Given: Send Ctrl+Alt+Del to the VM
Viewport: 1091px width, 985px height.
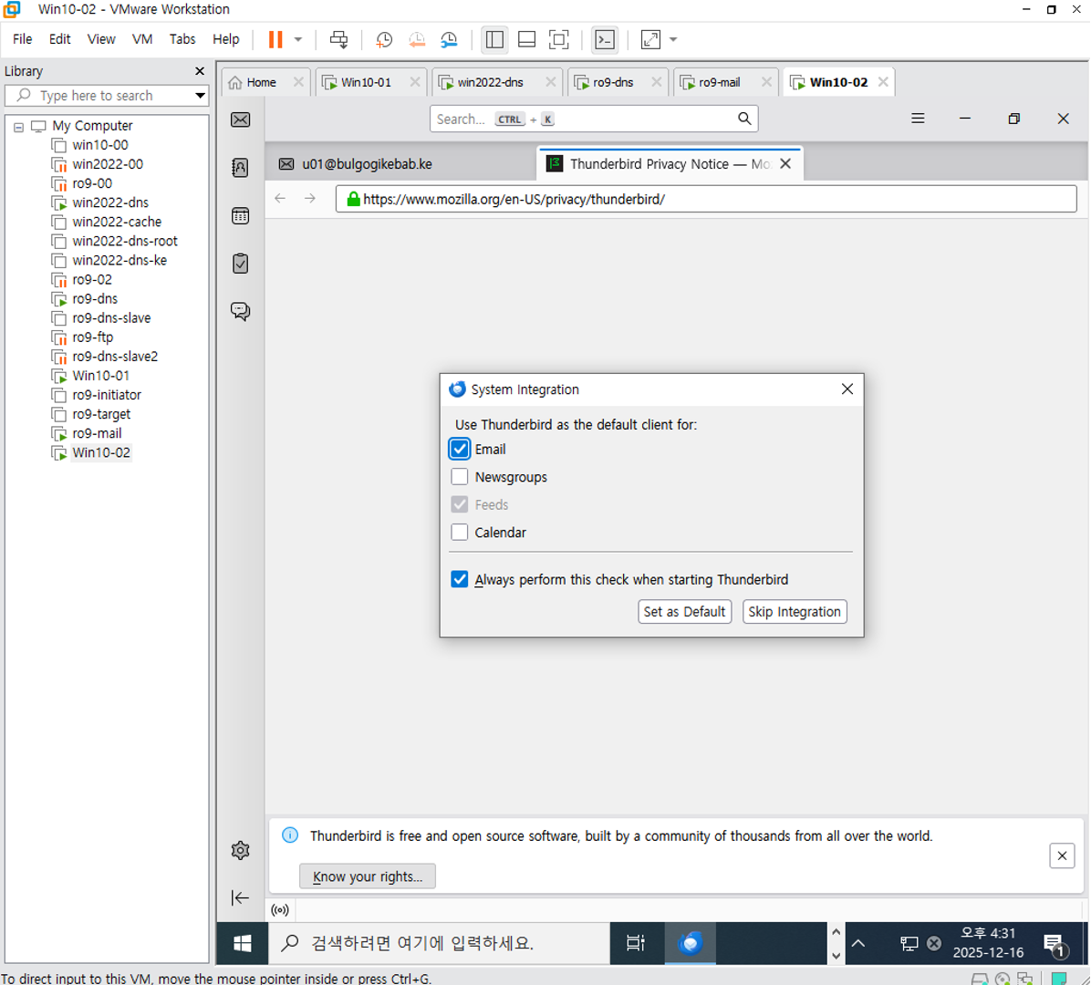Looking at the screenshot, I should click(x=338, y=39).
